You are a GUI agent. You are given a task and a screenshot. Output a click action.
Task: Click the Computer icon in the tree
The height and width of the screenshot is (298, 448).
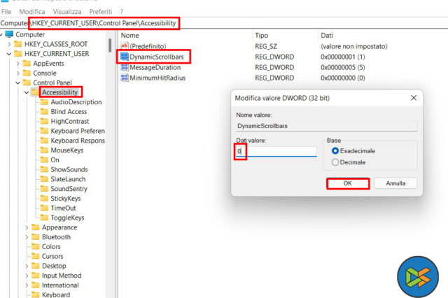pos(9,34)
